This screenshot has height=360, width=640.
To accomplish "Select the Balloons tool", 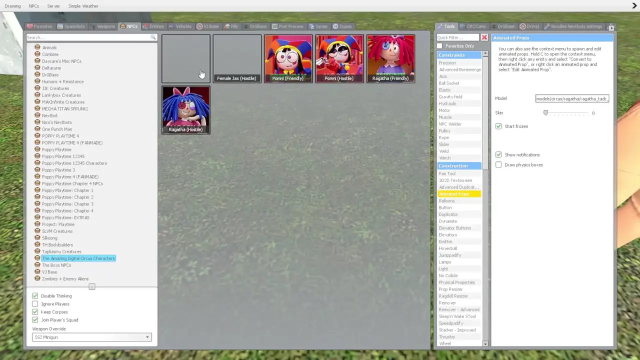I will (446, 201).
